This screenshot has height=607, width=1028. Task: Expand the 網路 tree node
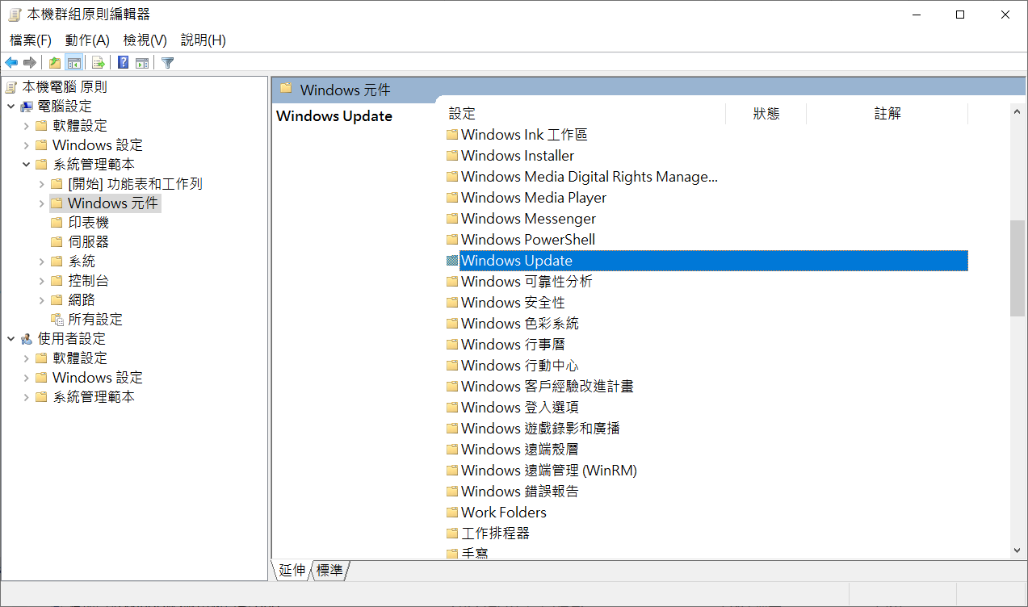tap(41, 300)
